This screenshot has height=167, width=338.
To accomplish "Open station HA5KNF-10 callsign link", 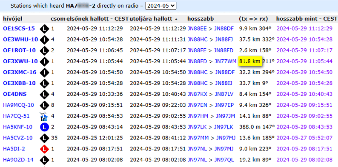I will 18,127.
